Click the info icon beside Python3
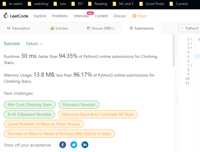 (182, 28)
